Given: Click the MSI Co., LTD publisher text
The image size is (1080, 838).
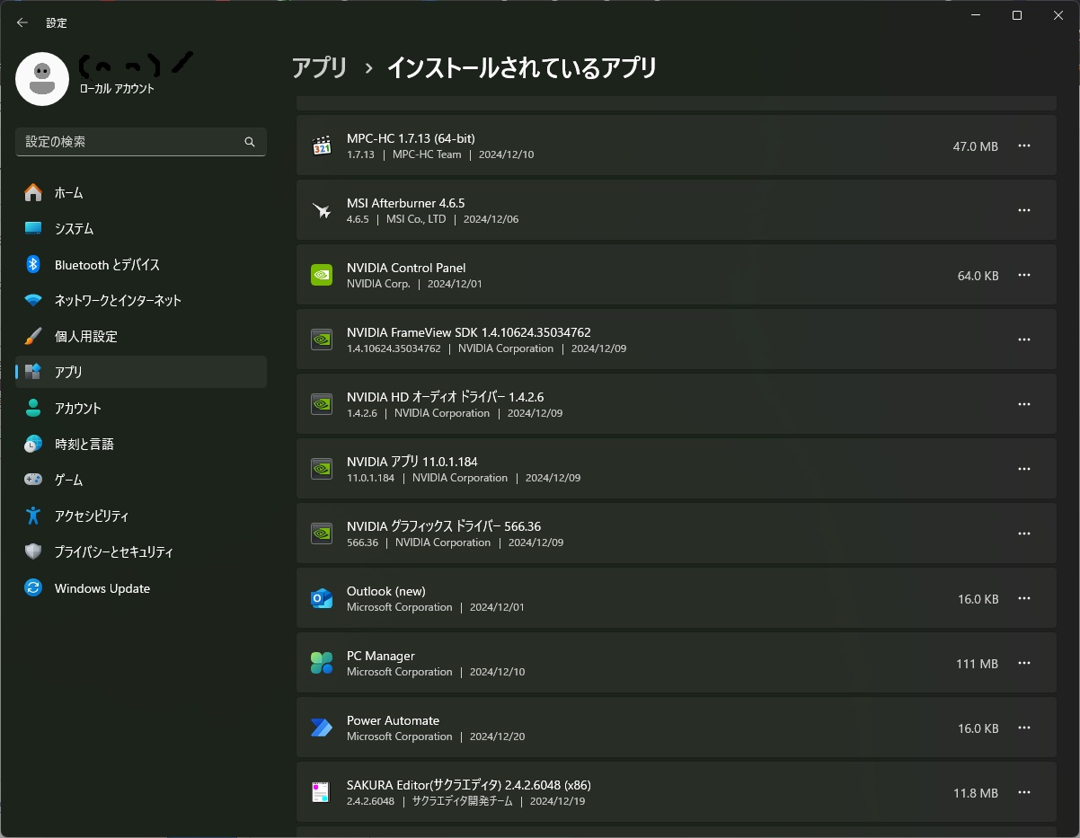Looking at the screenshot, I should (x=416, y=219).
